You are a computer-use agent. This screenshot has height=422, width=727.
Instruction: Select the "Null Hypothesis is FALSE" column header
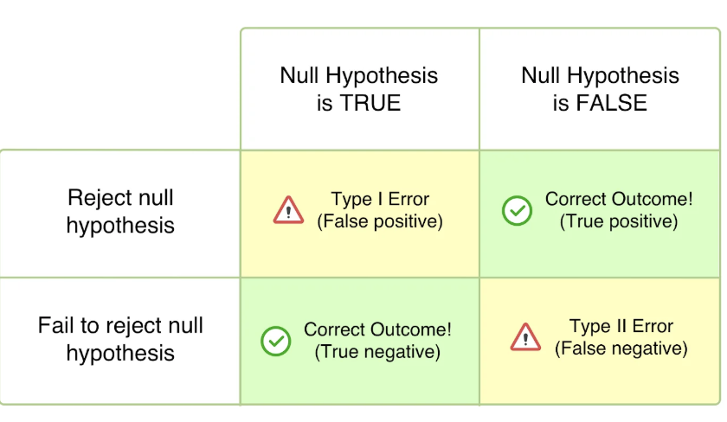click(x=600, y=89)
